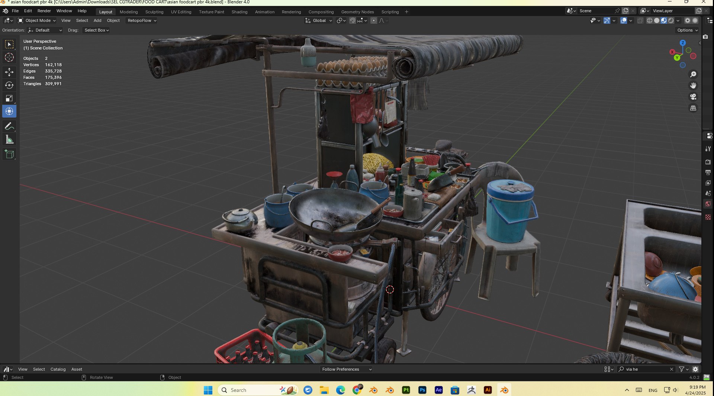Open the Output properties tab icon
Viewport: 714px width, 396px height.
708,172
